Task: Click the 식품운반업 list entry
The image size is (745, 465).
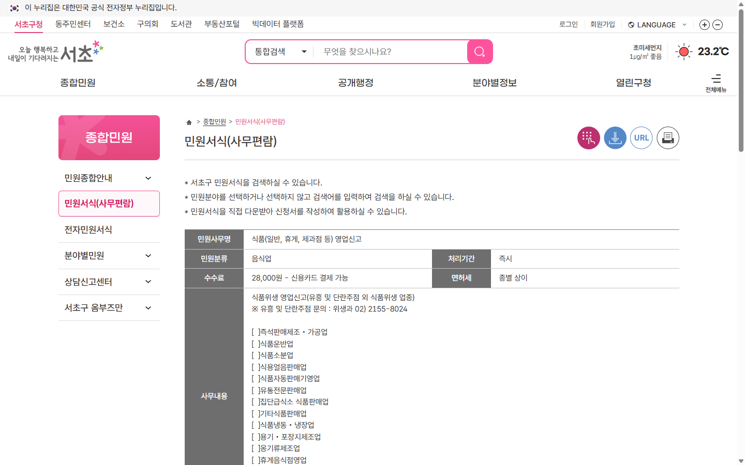Action: (273, 344)
